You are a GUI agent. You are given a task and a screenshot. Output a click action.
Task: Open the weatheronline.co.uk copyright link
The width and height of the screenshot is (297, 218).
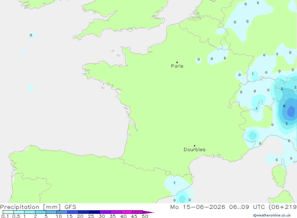point(272,215)
